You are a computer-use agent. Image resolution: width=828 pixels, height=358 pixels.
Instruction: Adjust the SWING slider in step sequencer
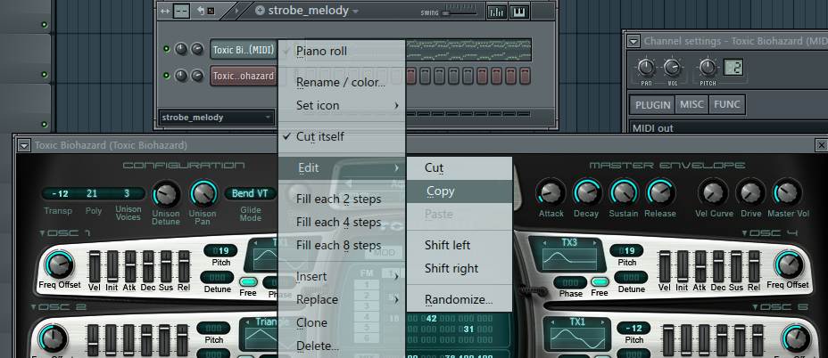click(x=459, y=12)
